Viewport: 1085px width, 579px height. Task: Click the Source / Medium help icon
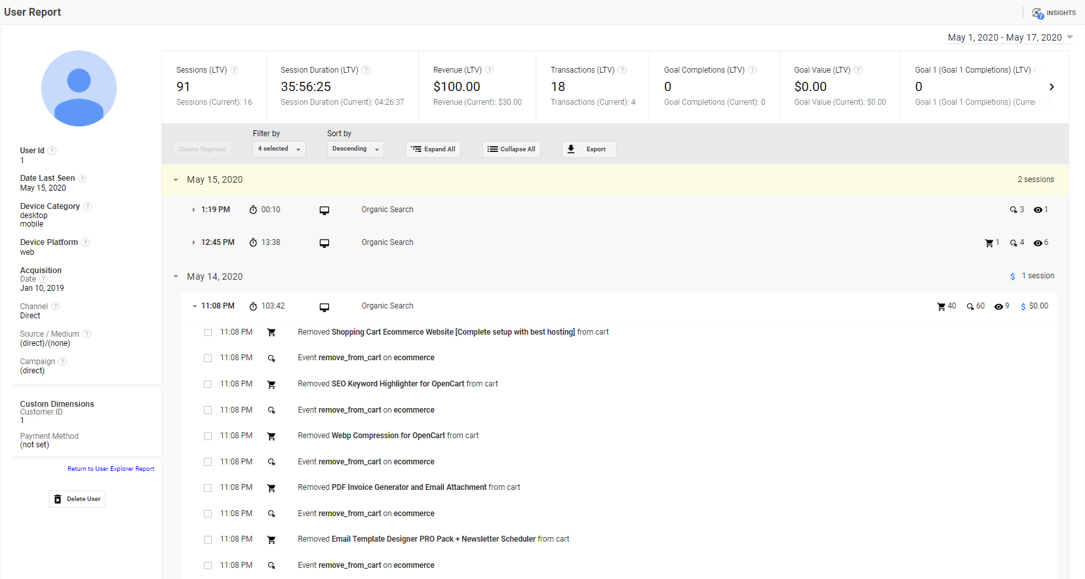pyautogui.click(x=87, y=334)
